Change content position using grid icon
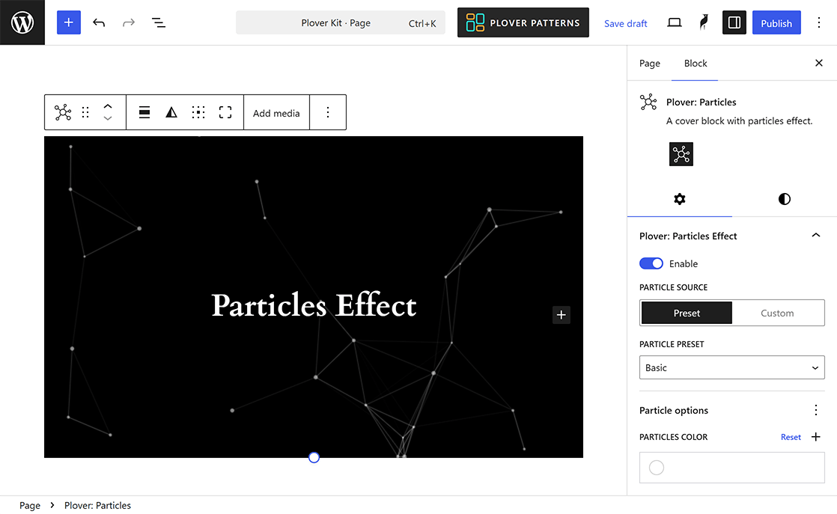Screen dimensions: 837x514 point(198,111)
